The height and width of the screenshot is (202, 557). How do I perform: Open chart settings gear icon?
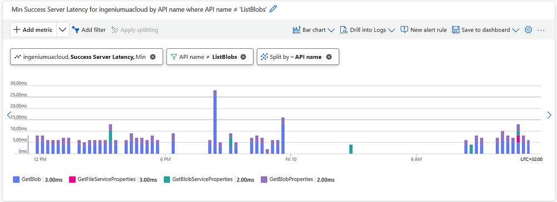coord(528,30)
